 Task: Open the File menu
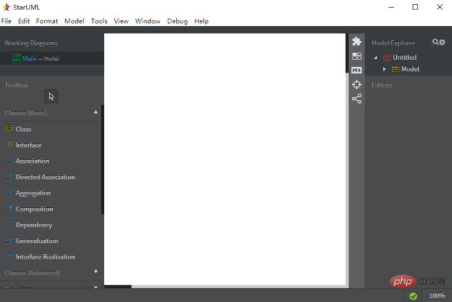pos(6,21)
